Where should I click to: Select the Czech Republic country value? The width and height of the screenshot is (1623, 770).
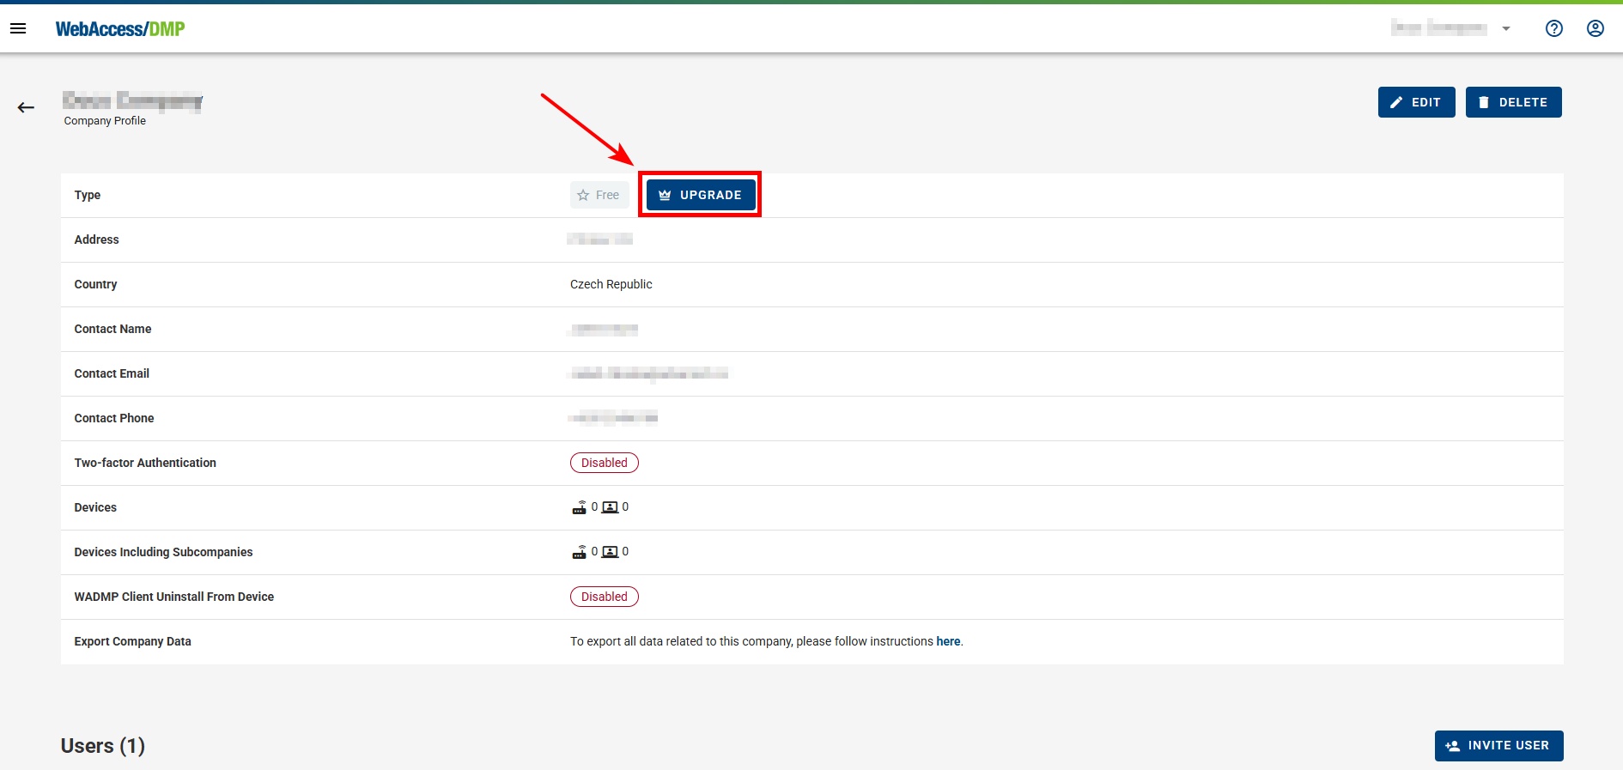pos(611,284)
